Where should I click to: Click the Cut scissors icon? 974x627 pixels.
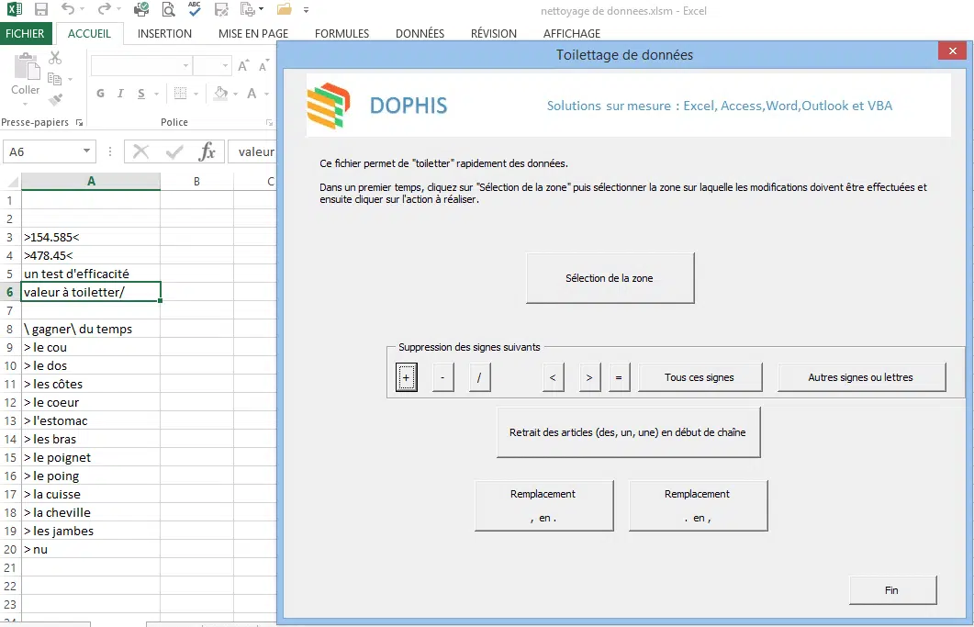tap(55, 58)
